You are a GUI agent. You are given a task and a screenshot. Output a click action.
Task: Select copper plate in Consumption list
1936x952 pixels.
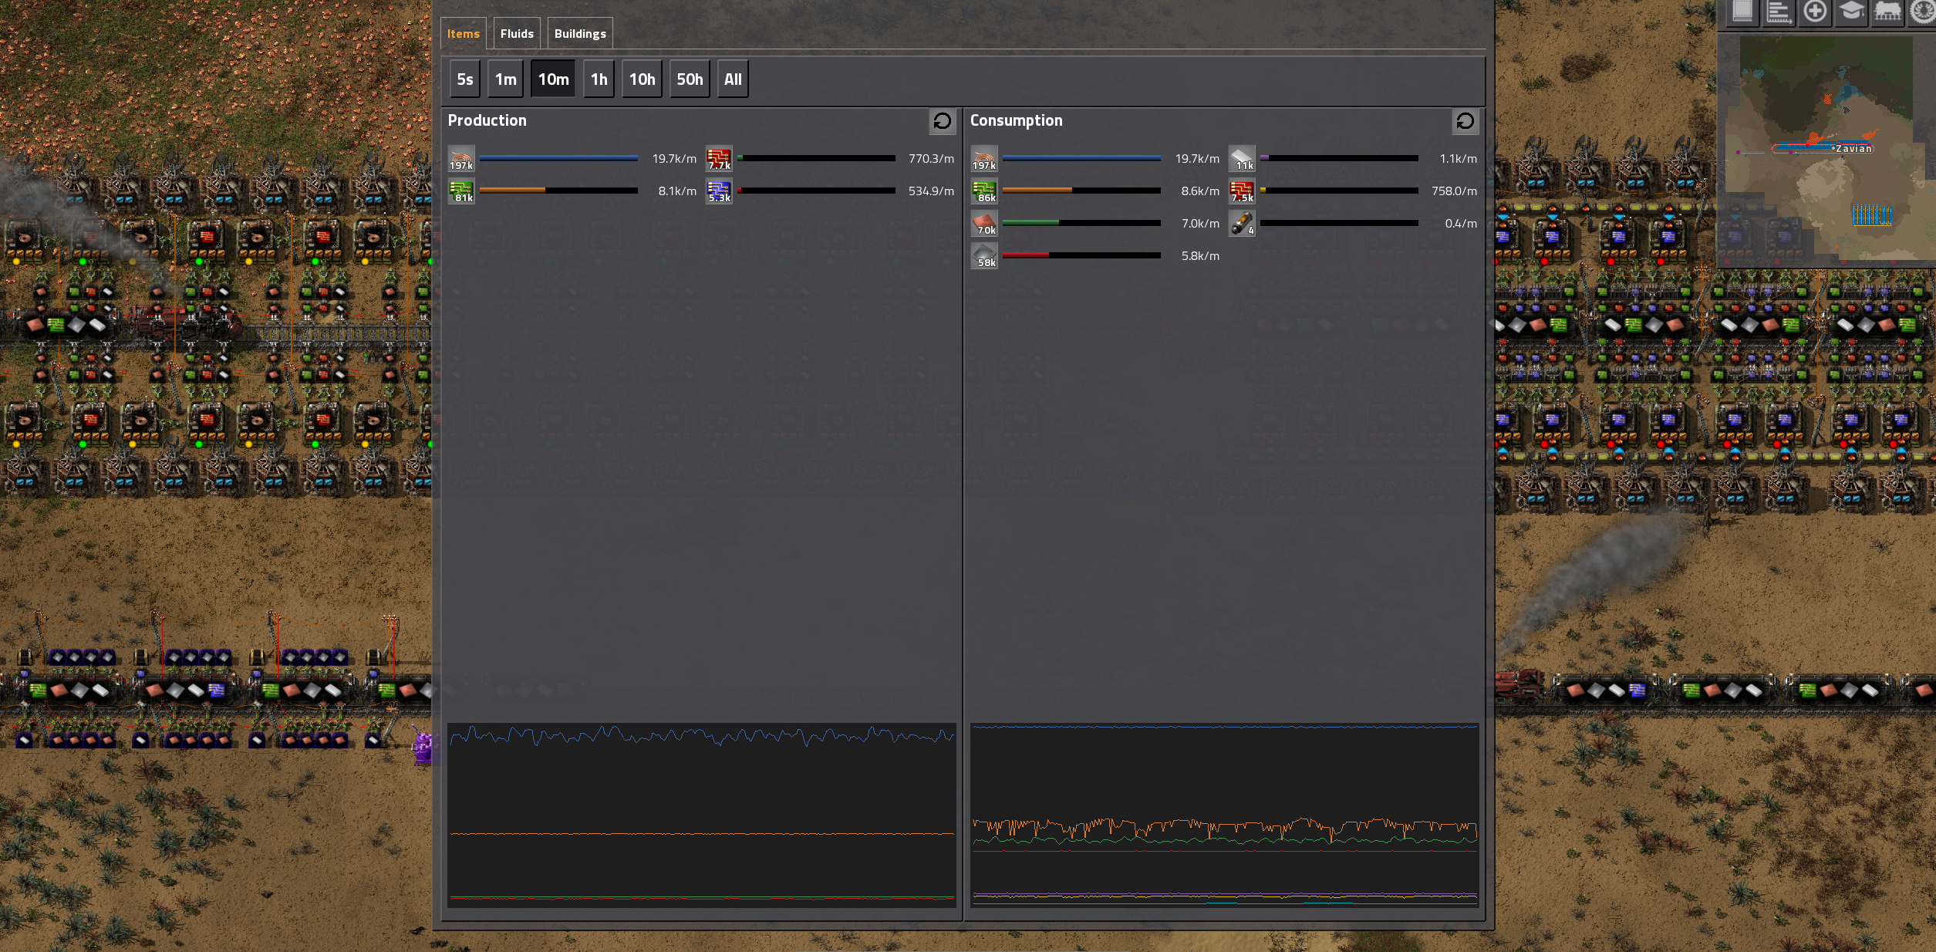(x=984, y=223)
